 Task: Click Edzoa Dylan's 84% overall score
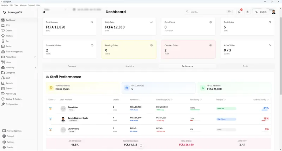(x=266, y=108)
